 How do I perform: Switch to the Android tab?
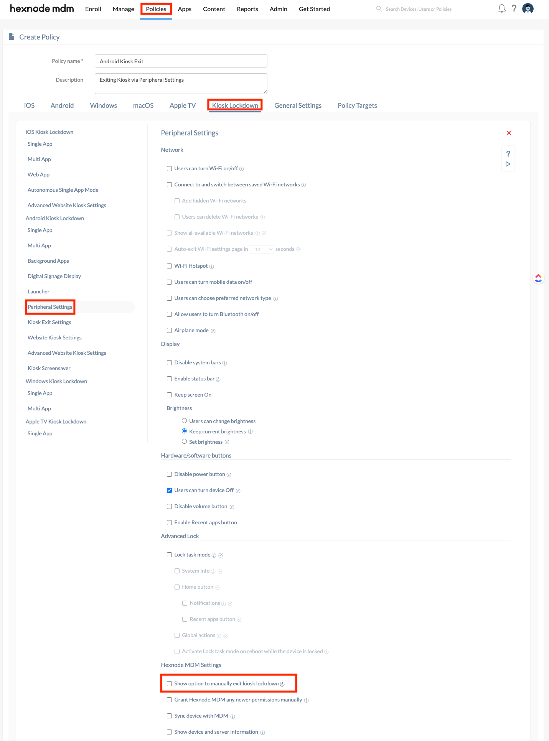coord(62,105)
